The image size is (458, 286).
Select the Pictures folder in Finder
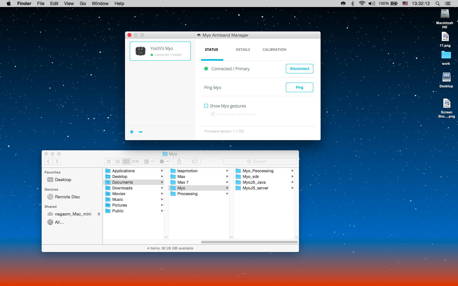point(120,205)
